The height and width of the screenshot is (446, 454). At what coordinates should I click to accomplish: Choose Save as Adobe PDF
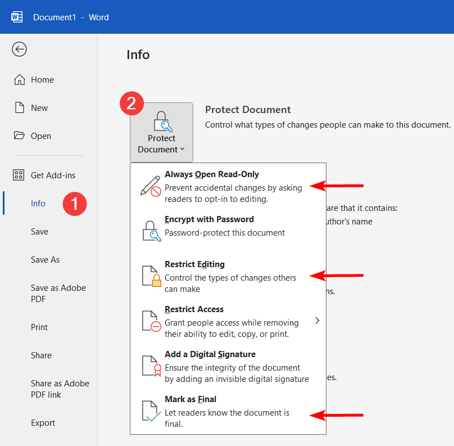pyautogui.click(x=58, y=293)
